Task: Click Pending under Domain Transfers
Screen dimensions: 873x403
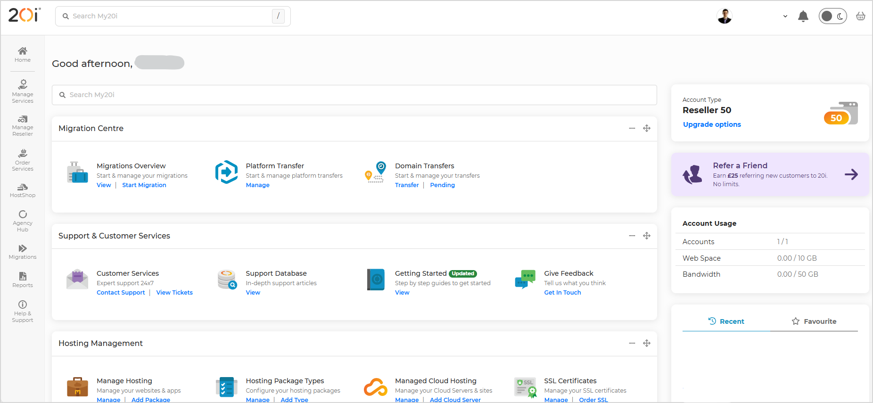Action: (x=443, y=185)
